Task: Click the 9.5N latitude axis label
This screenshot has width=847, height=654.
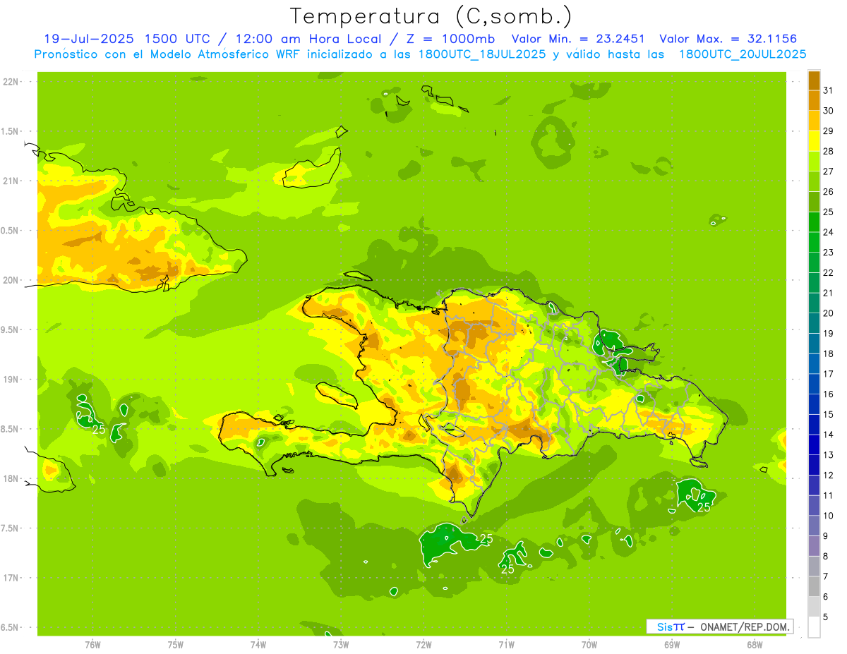Action: click(x=10, y=330)
